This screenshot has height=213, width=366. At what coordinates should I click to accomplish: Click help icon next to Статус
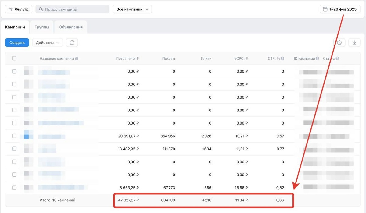(337, 59)
